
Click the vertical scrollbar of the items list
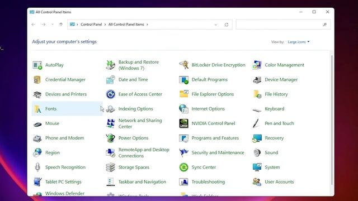click(332, 119)
